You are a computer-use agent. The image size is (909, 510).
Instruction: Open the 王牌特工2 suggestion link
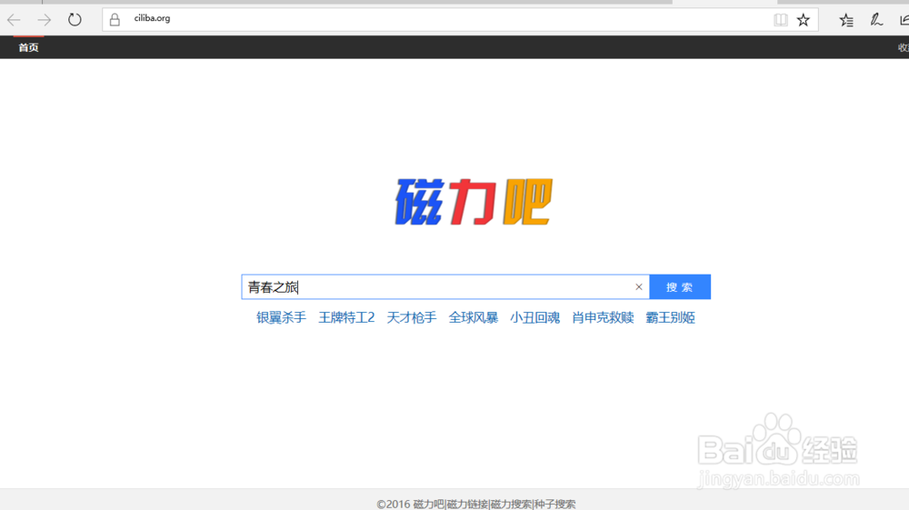point(346,317)
